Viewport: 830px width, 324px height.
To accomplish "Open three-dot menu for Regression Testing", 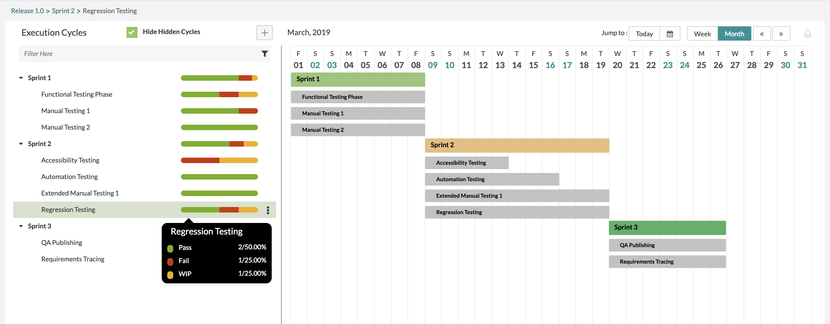I will (268, 210).
